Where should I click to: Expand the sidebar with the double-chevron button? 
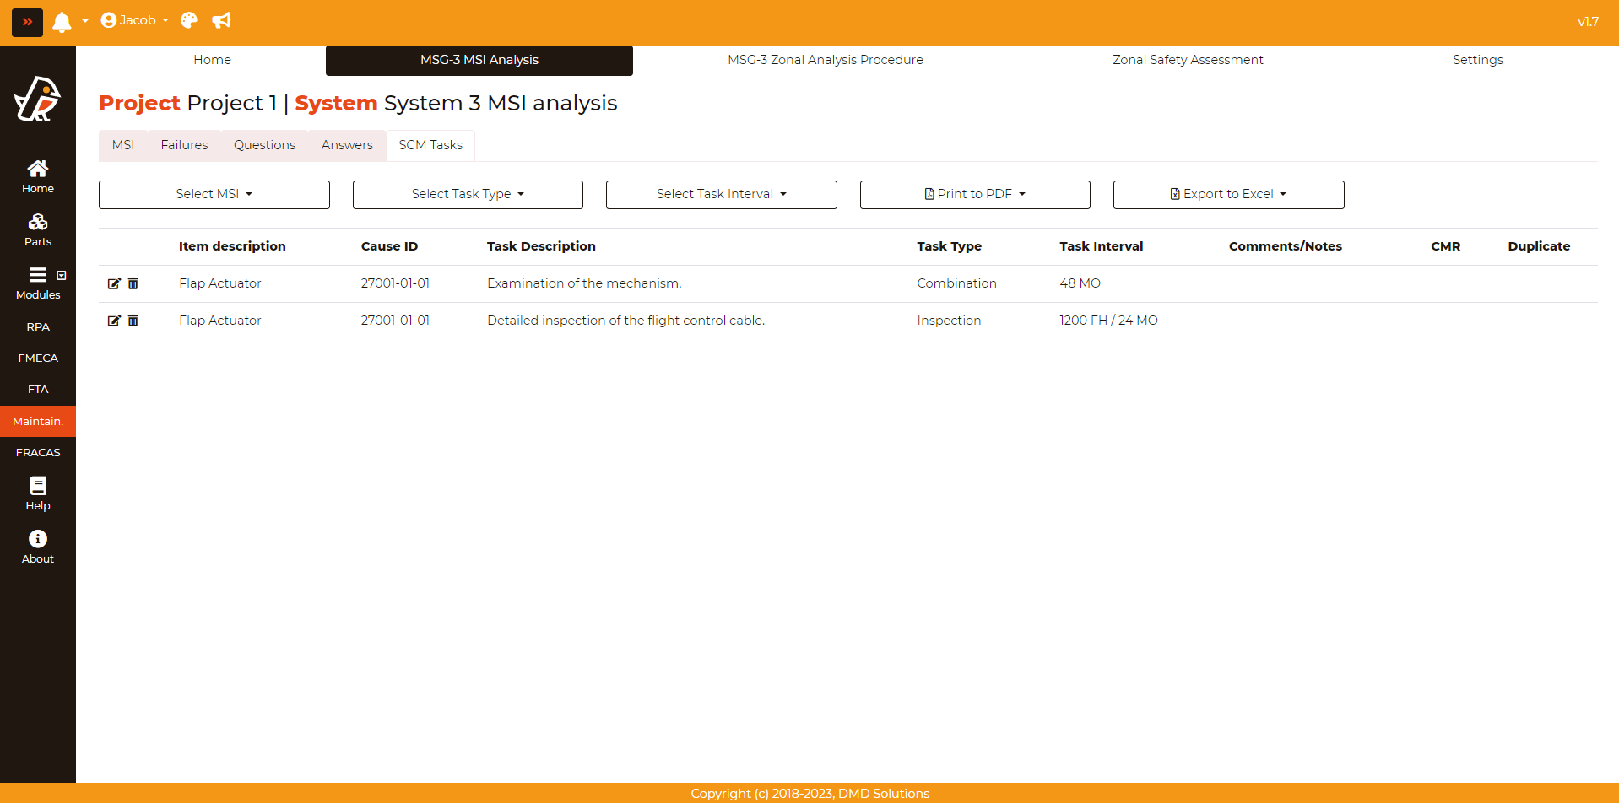(27, 22)
